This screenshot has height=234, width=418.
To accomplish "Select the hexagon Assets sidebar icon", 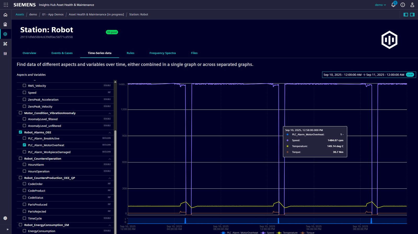I will 5,34.
